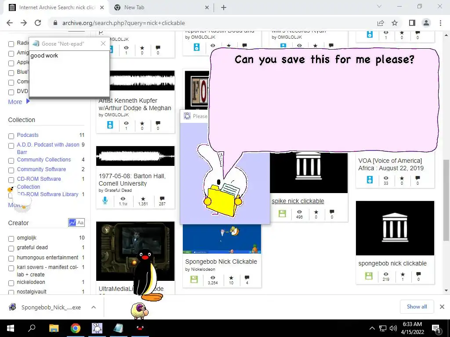Switch Creator filter to graph view icon

pyautogui.click(x=72, y=222)
